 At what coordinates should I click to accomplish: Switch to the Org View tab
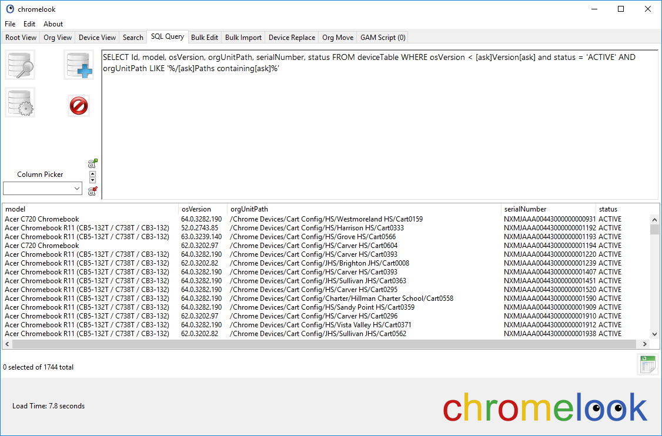click(58, 38)
